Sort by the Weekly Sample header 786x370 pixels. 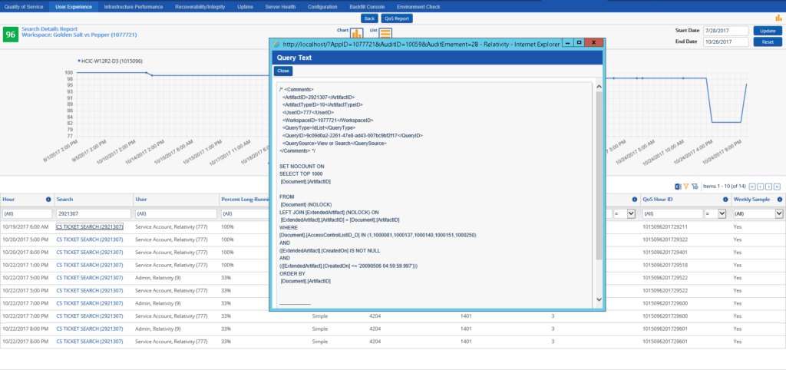click(x=753, y=200)
